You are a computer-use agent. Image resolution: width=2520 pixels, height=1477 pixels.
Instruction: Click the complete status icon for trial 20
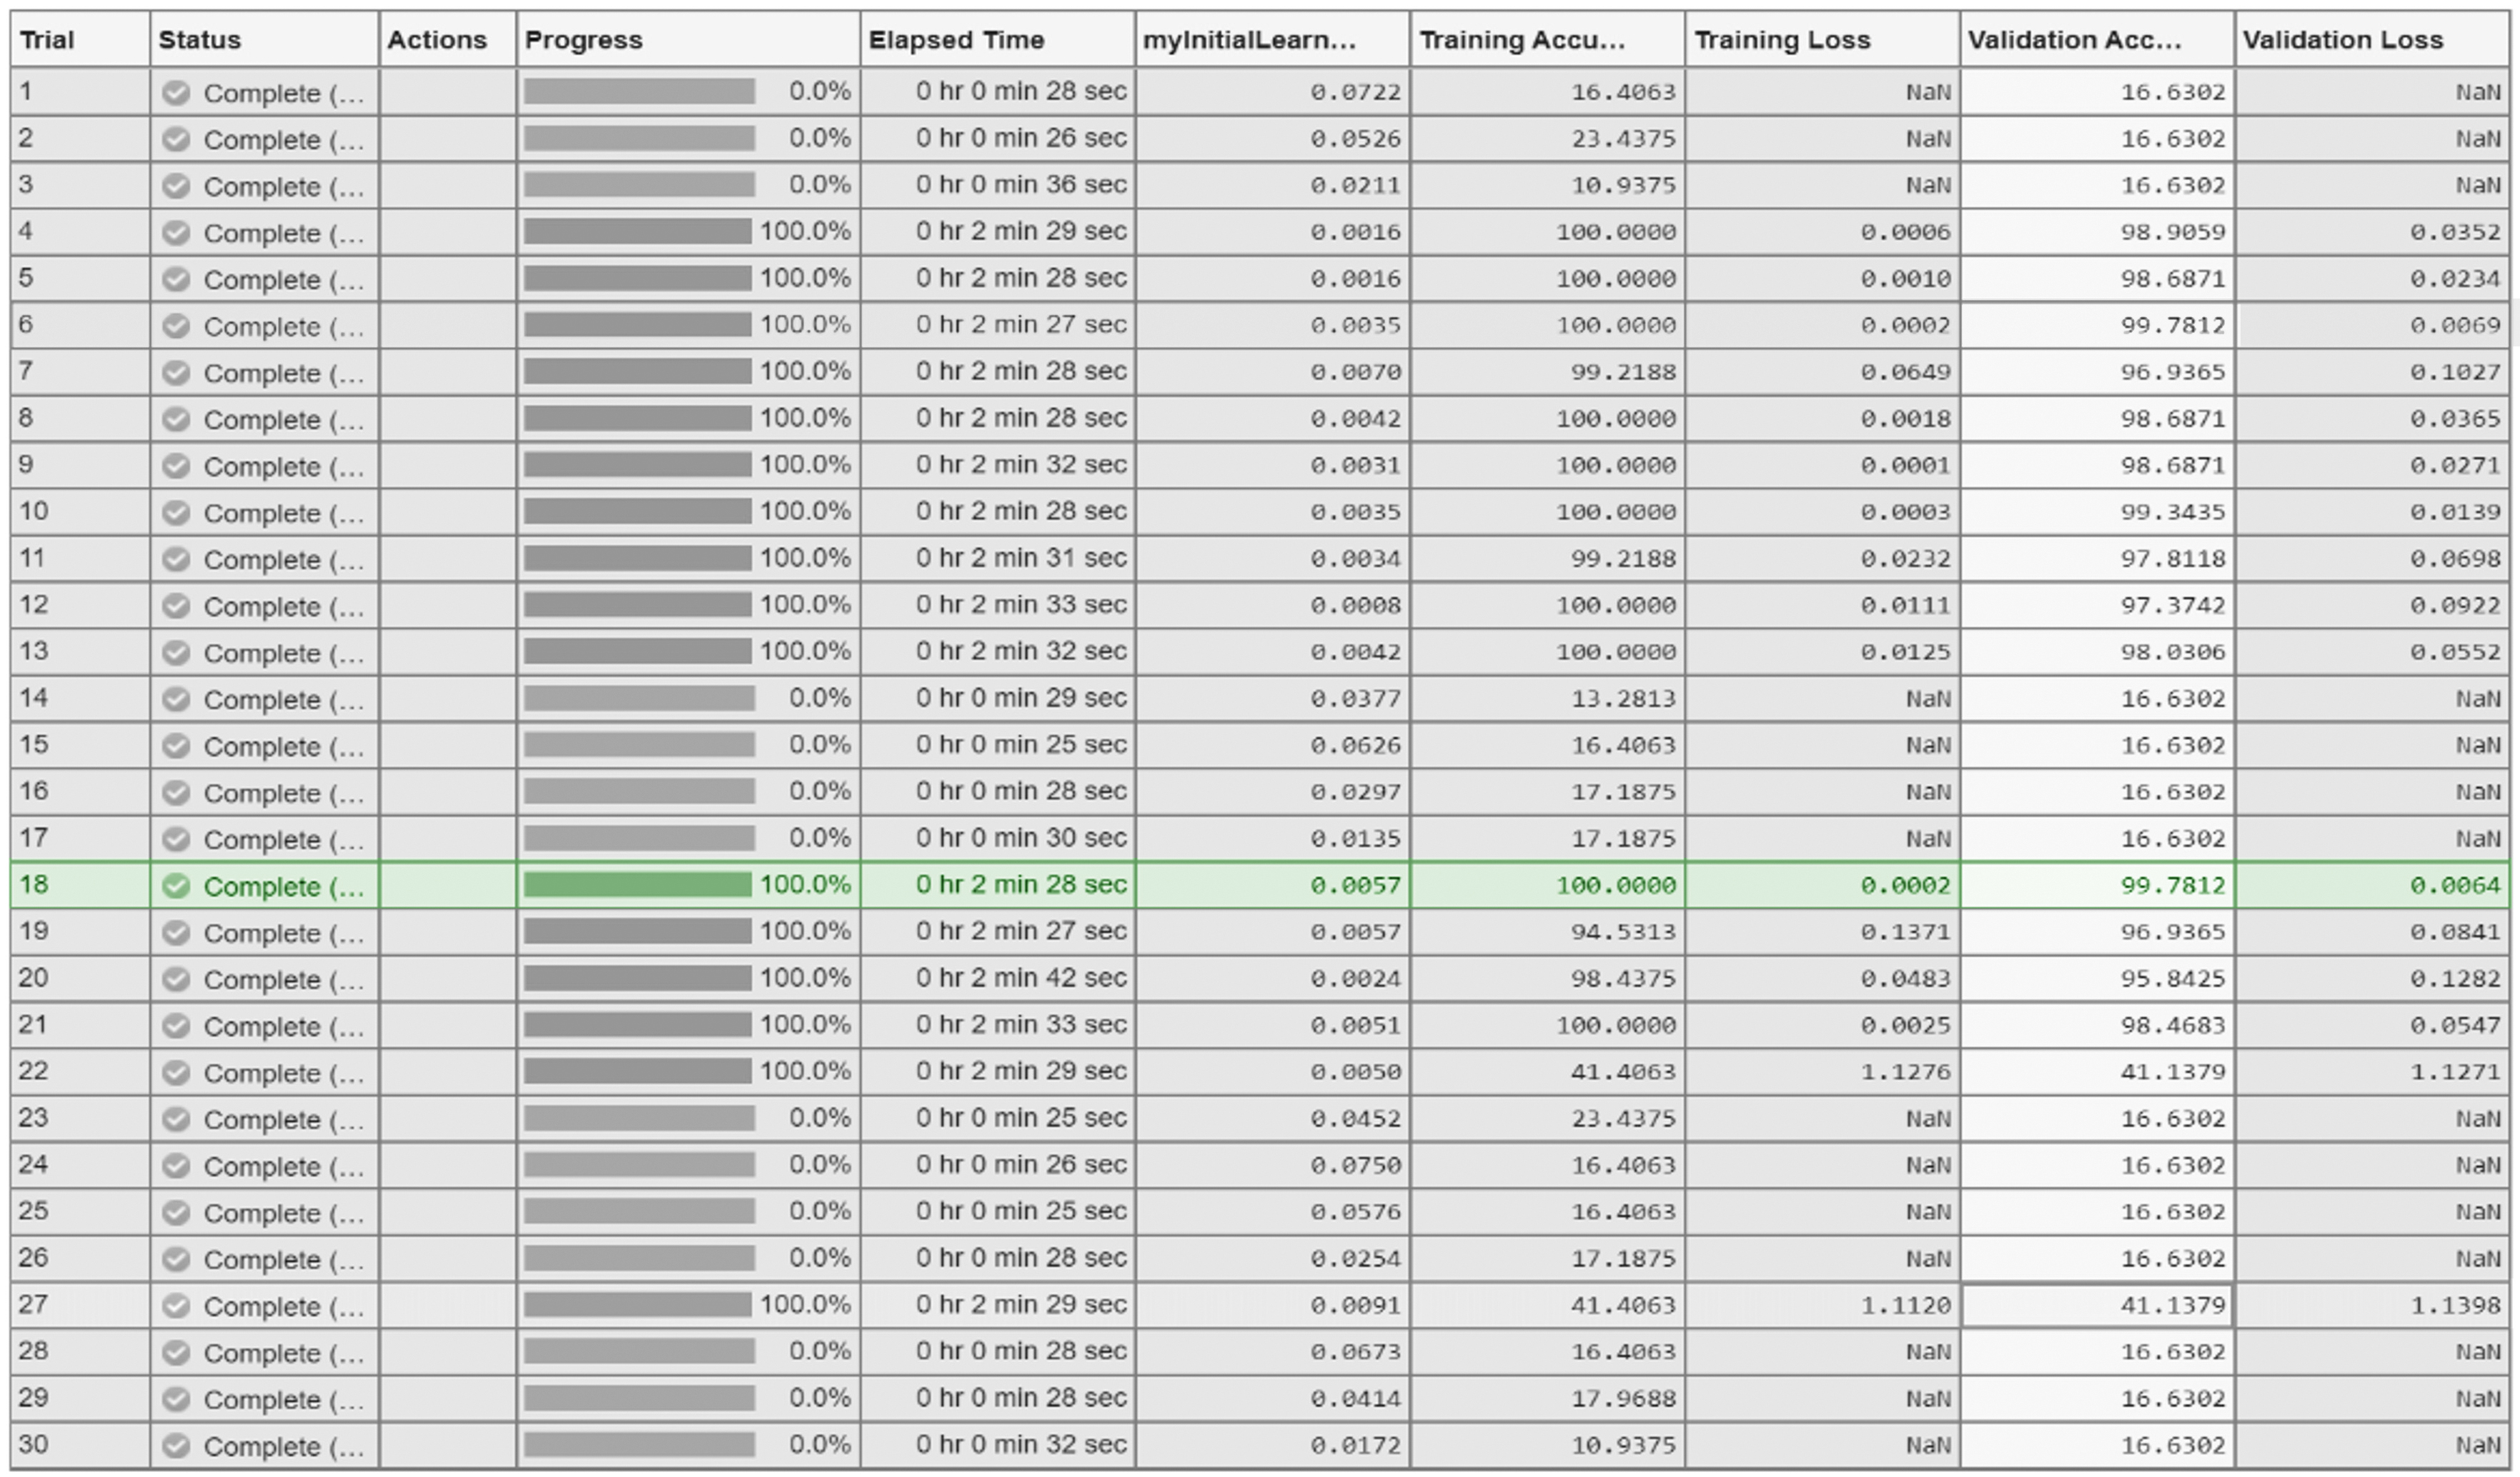(x=176, y=979)
